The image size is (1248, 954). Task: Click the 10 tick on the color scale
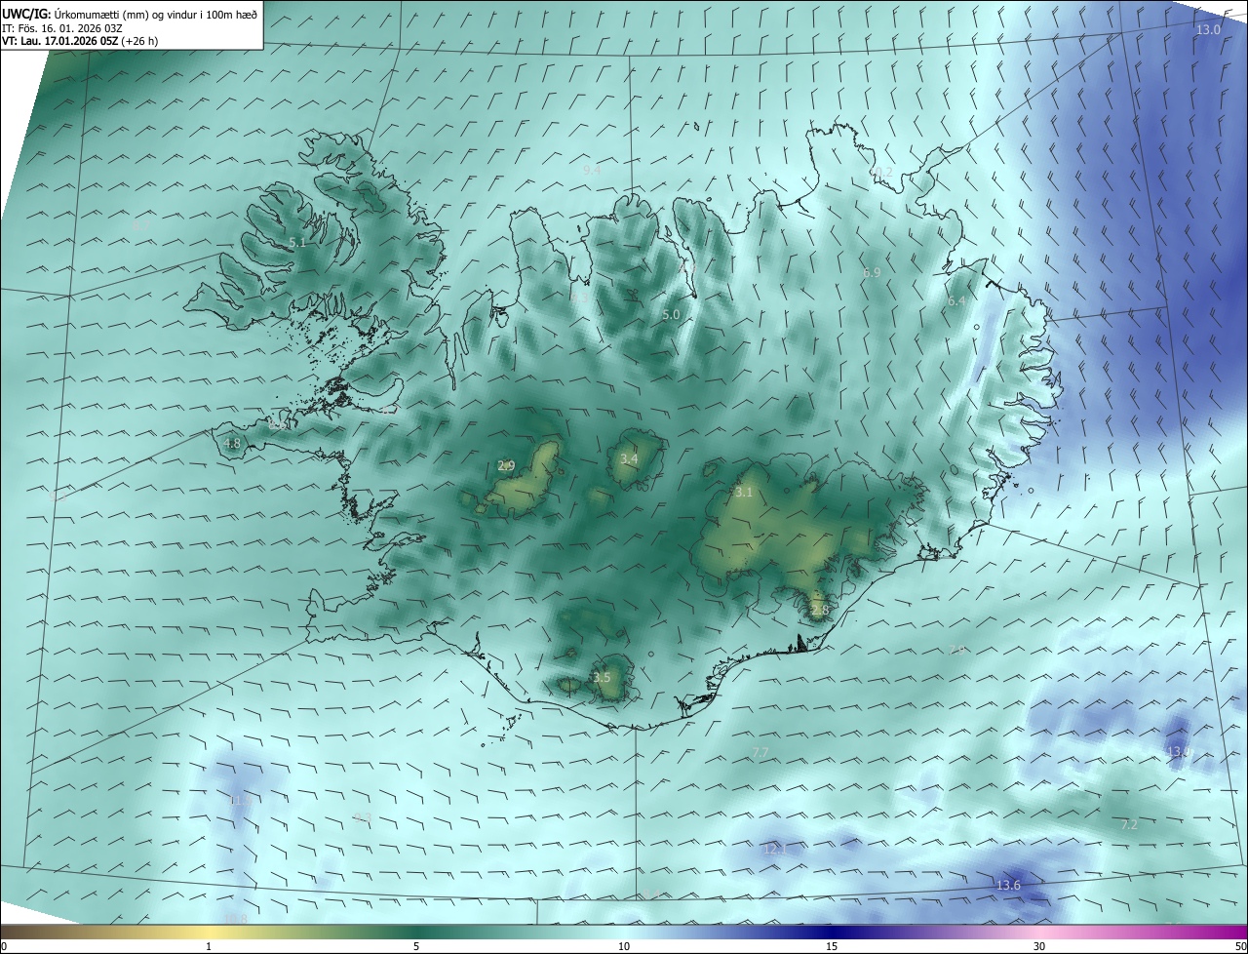coord(624,947)
